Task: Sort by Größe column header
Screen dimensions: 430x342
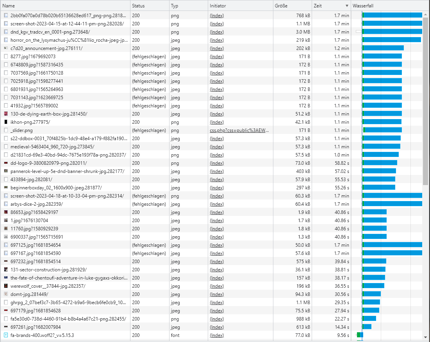Action: click(293, 6)
